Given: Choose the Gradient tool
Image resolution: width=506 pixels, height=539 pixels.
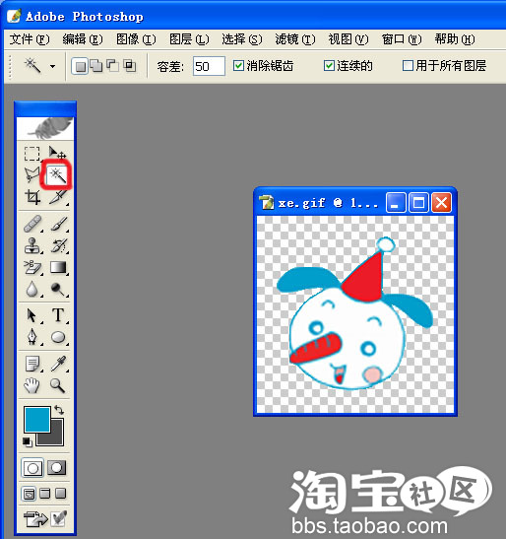Looking at the screenshot, I should coord(58,267).
